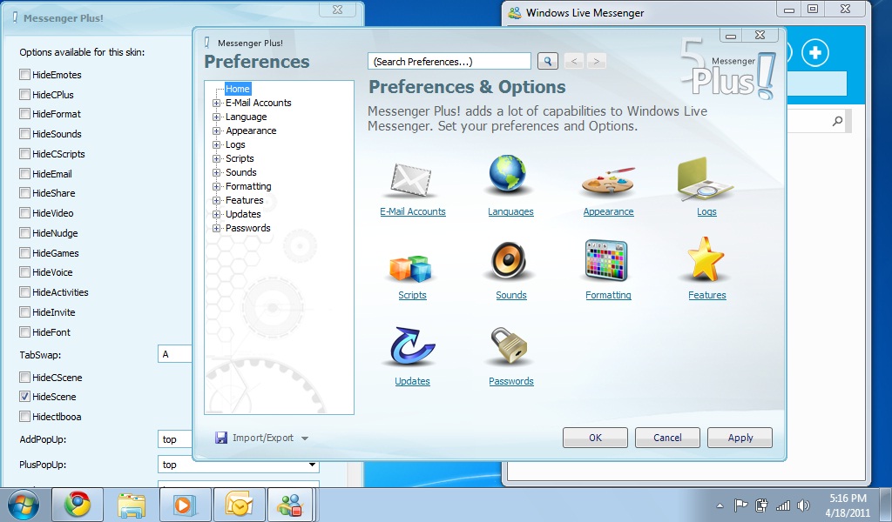
Task: Go forward with the right arrow button
Action: [596, 61]
